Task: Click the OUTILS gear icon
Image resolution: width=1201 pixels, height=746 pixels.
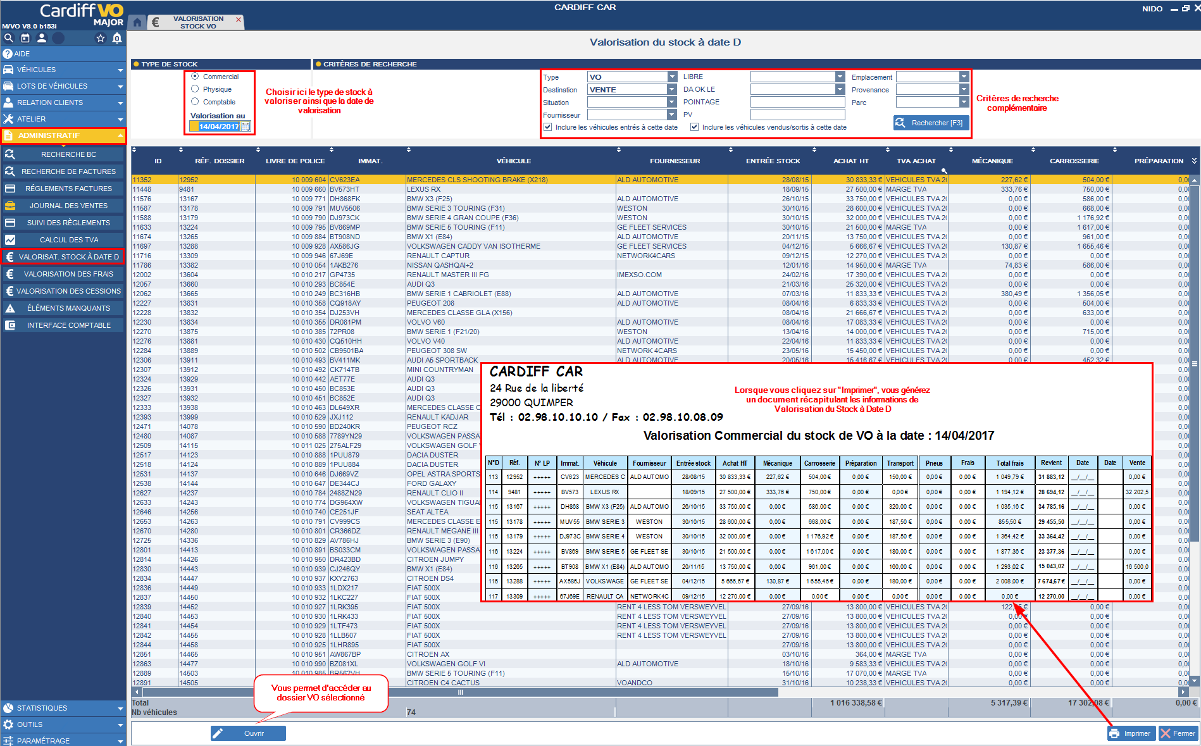Action: 8,724
